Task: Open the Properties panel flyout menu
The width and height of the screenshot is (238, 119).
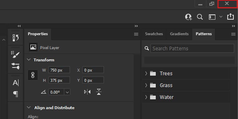Action: (x=136, y=34)
